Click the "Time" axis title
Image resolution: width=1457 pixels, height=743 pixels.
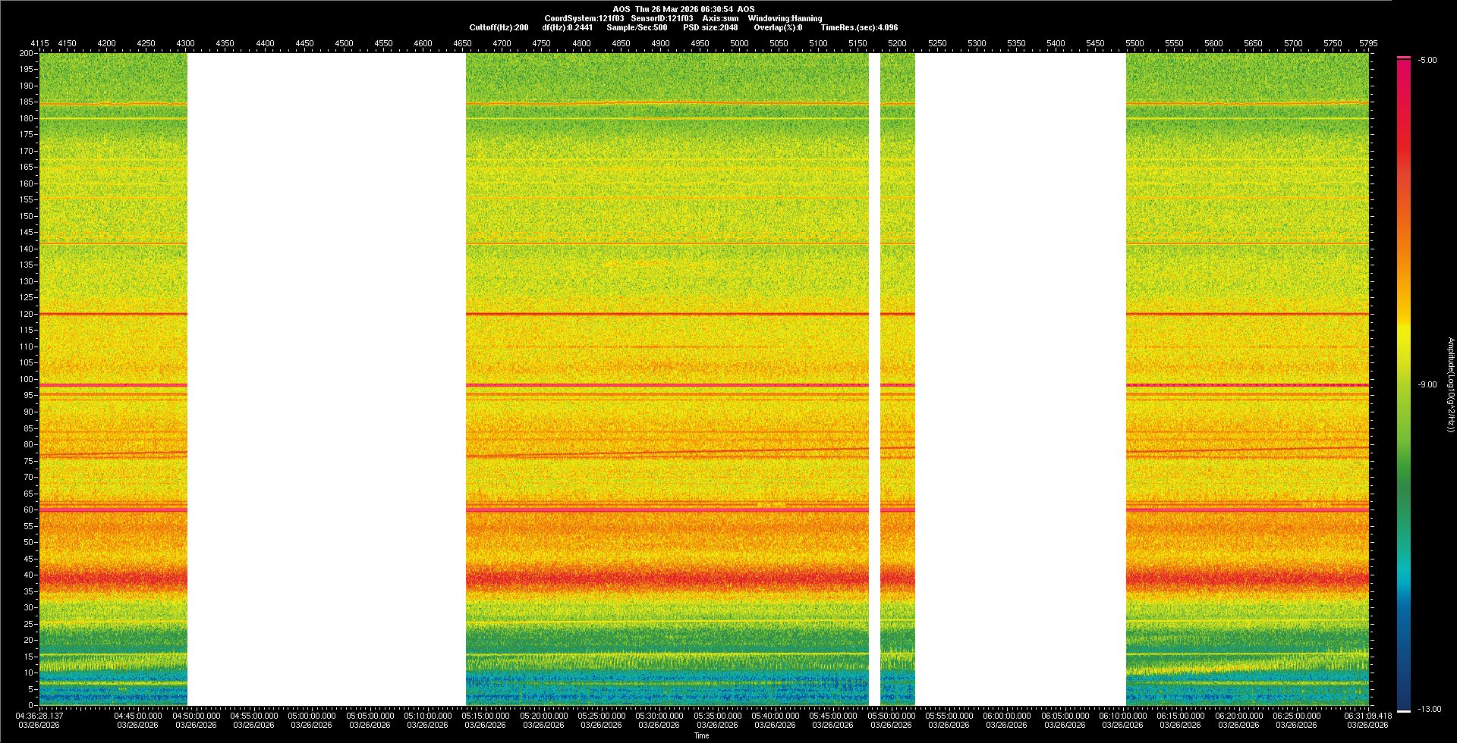click(x=702, y=735)
